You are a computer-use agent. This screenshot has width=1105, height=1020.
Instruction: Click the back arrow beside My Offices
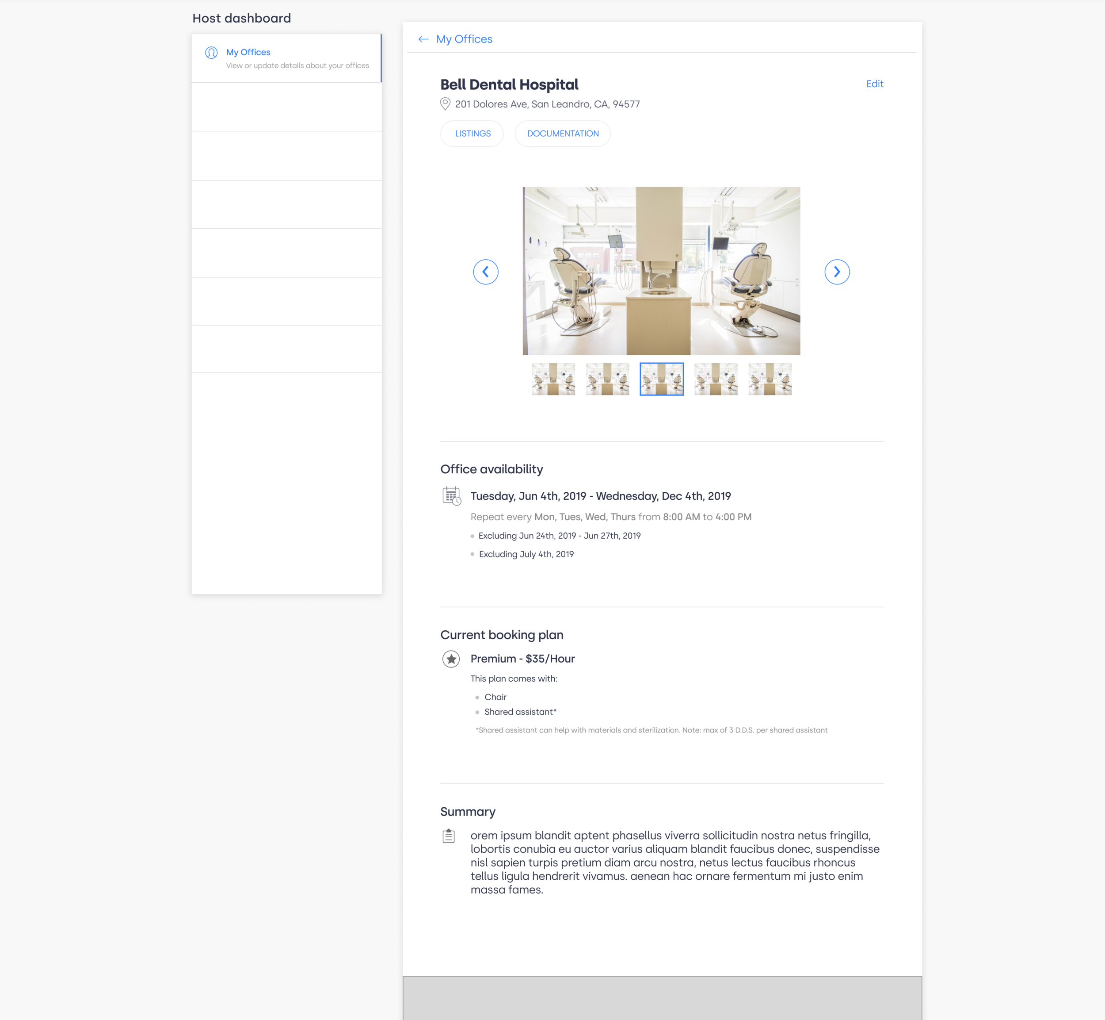tap(423, 39)
